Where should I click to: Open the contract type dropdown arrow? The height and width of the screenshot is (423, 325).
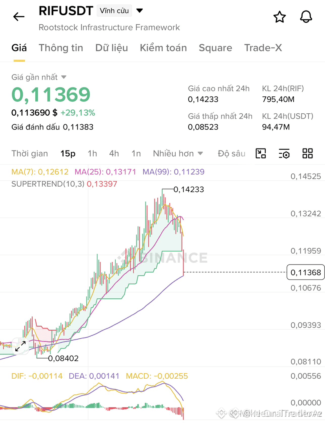[x=140, y=11]
